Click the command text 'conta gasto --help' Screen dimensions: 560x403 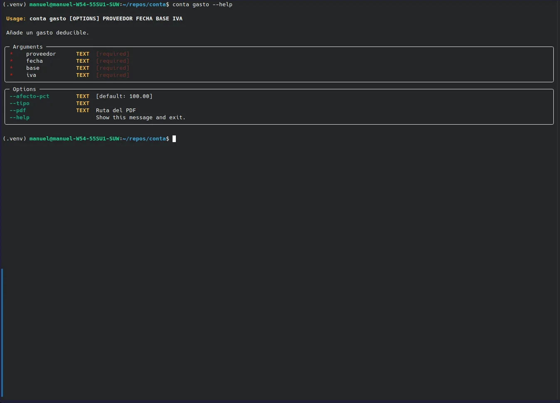(202, 5)
